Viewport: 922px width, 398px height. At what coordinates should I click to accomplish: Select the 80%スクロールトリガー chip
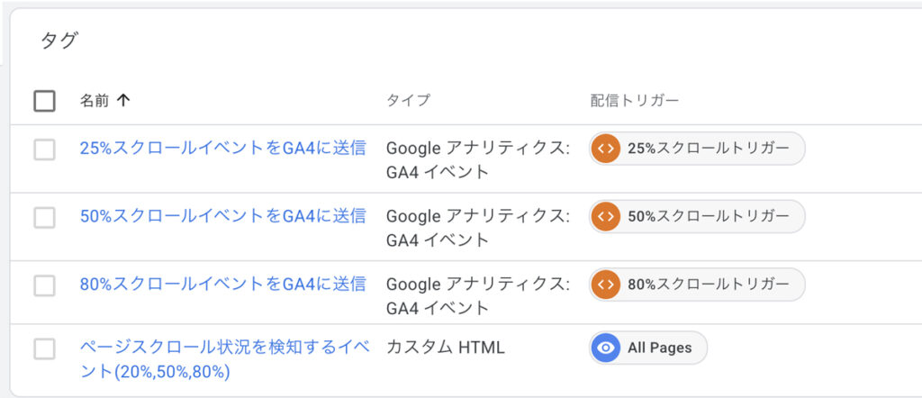(697, 285)
